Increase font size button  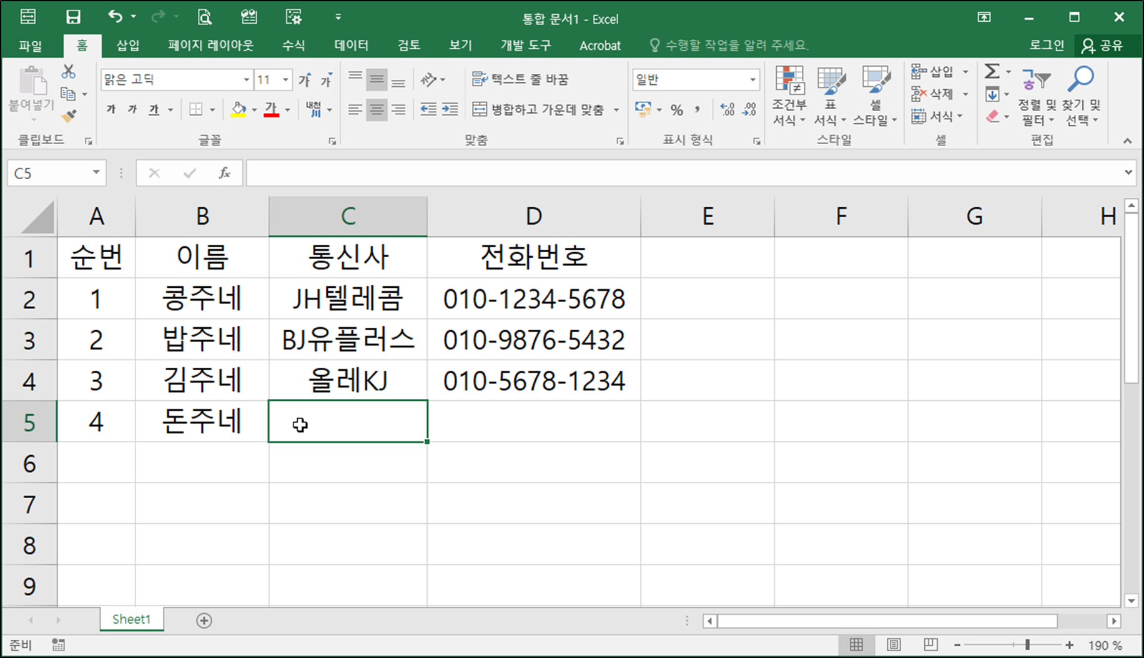(x=305, y=80)
